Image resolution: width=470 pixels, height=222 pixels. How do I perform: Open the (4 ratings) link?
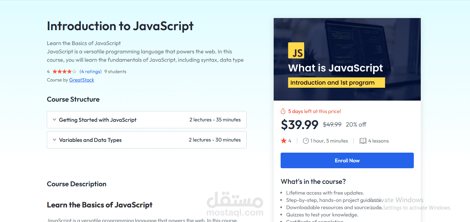[x=91, y=72]
